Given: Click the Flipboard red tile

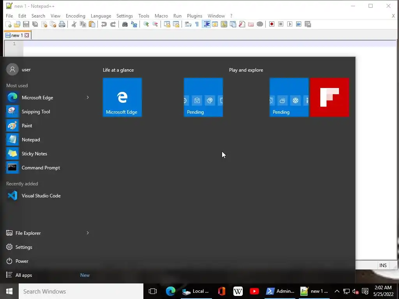Looking at the screenshot, I should click(330, 97).
